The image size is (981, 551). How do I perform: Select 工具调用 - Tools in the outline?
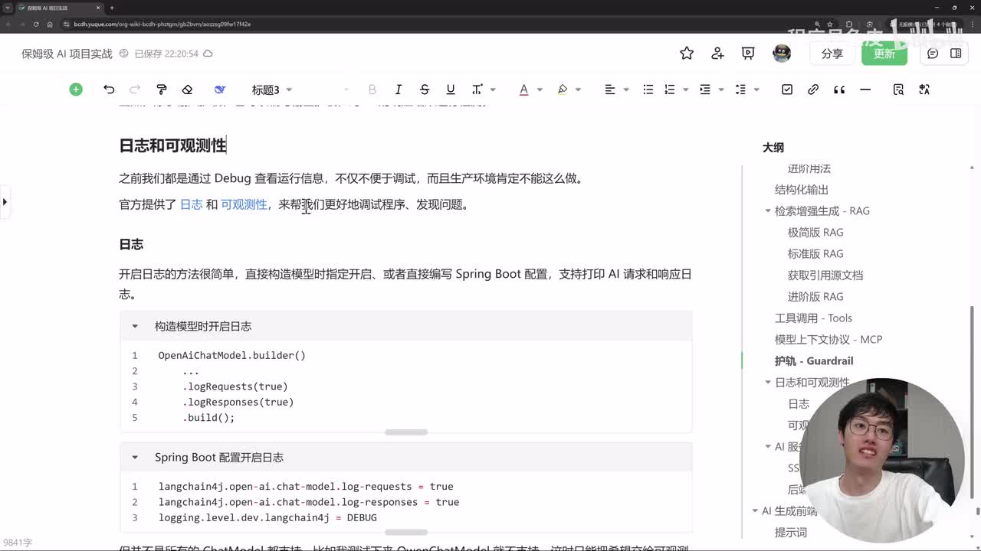(x=813, y=318)
